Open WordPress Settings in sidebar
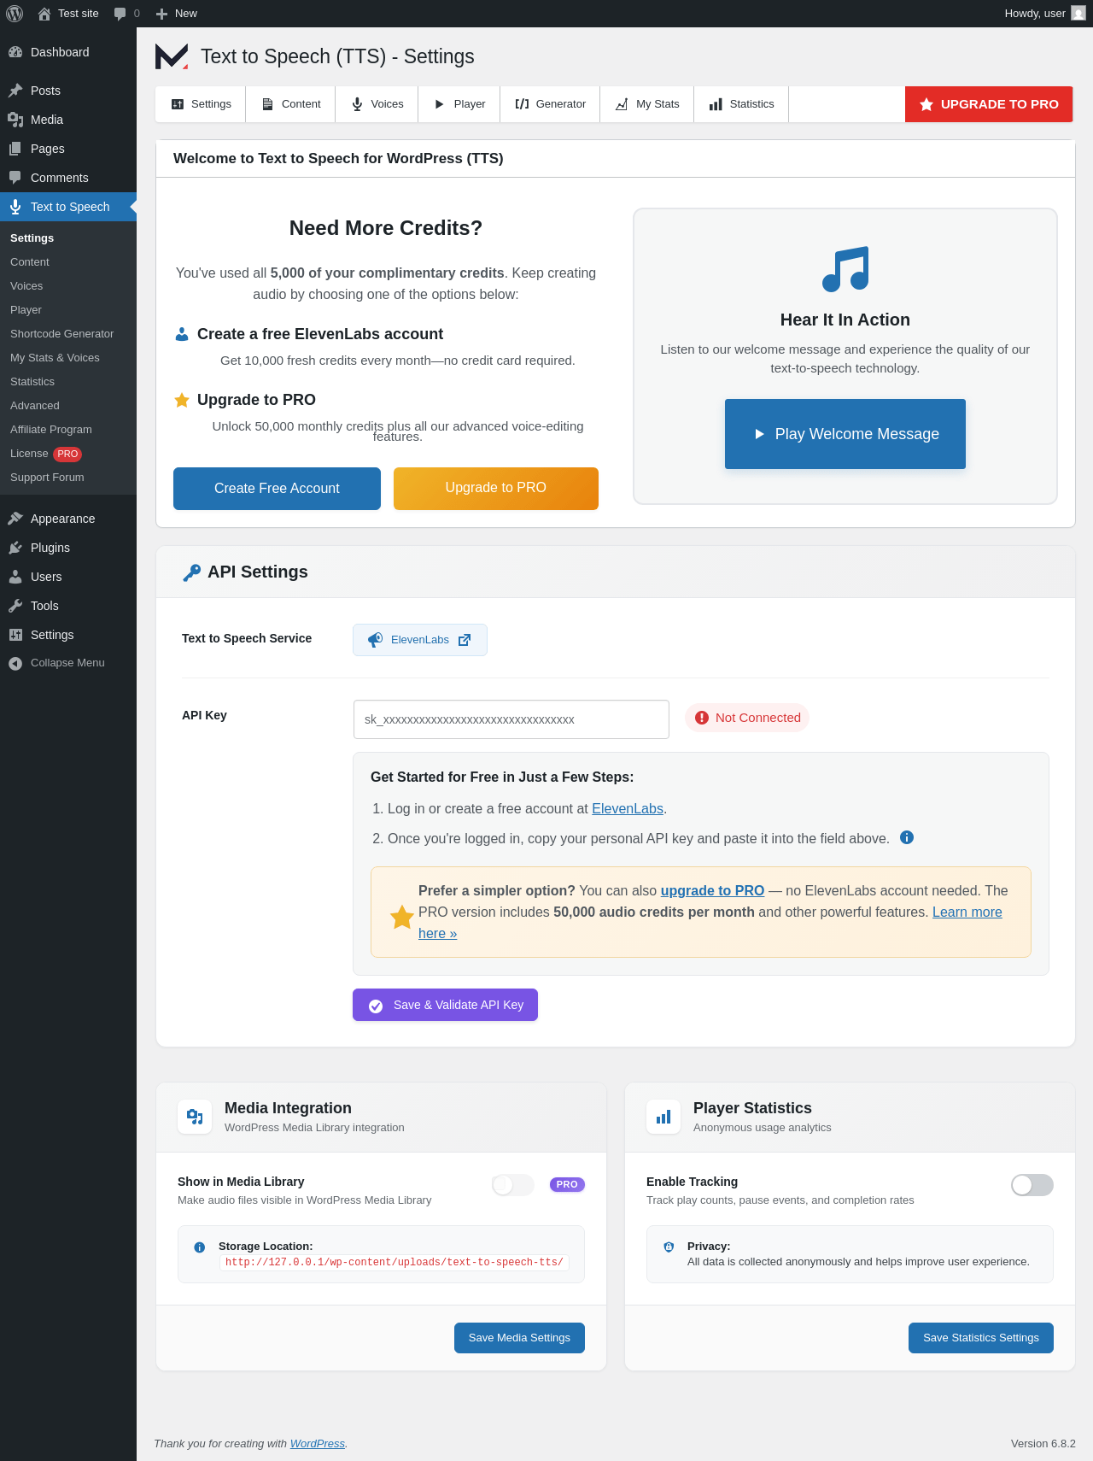Viewport: 1093px width, 1461px height. click(68, 635)
